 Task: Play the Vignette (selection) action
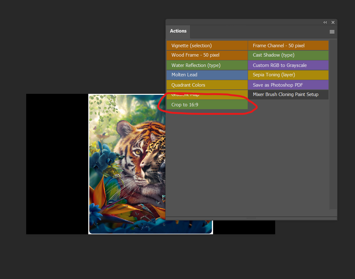207,46
